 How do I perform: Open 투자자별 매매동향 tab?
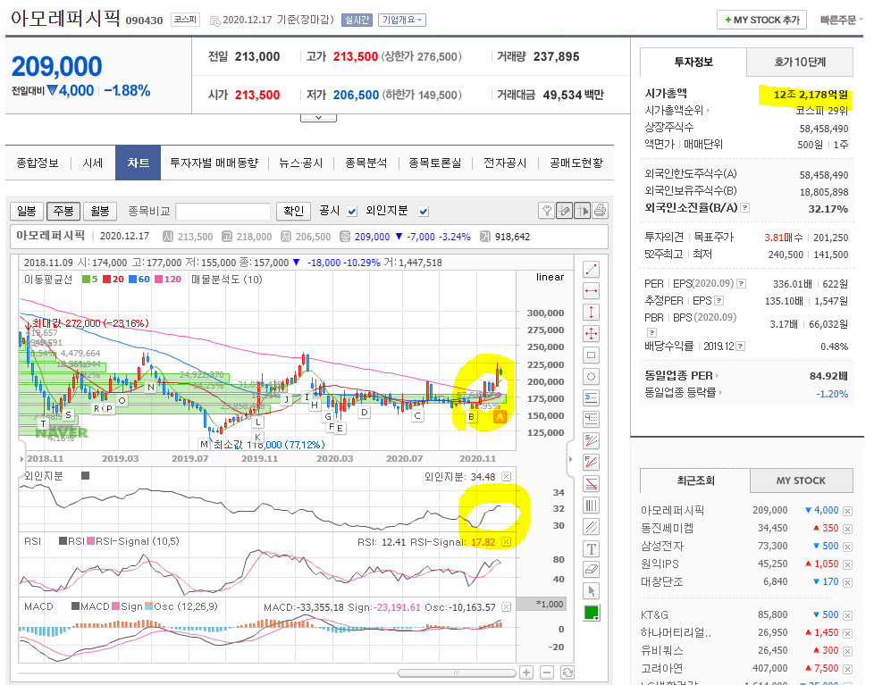click(214, 163)
